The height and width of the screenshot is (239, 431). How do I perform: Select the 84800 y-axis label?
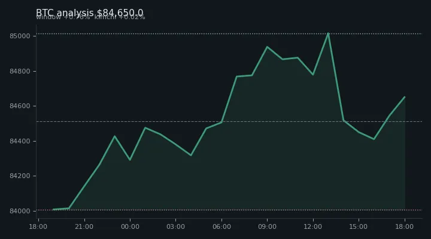coord(20,71)
